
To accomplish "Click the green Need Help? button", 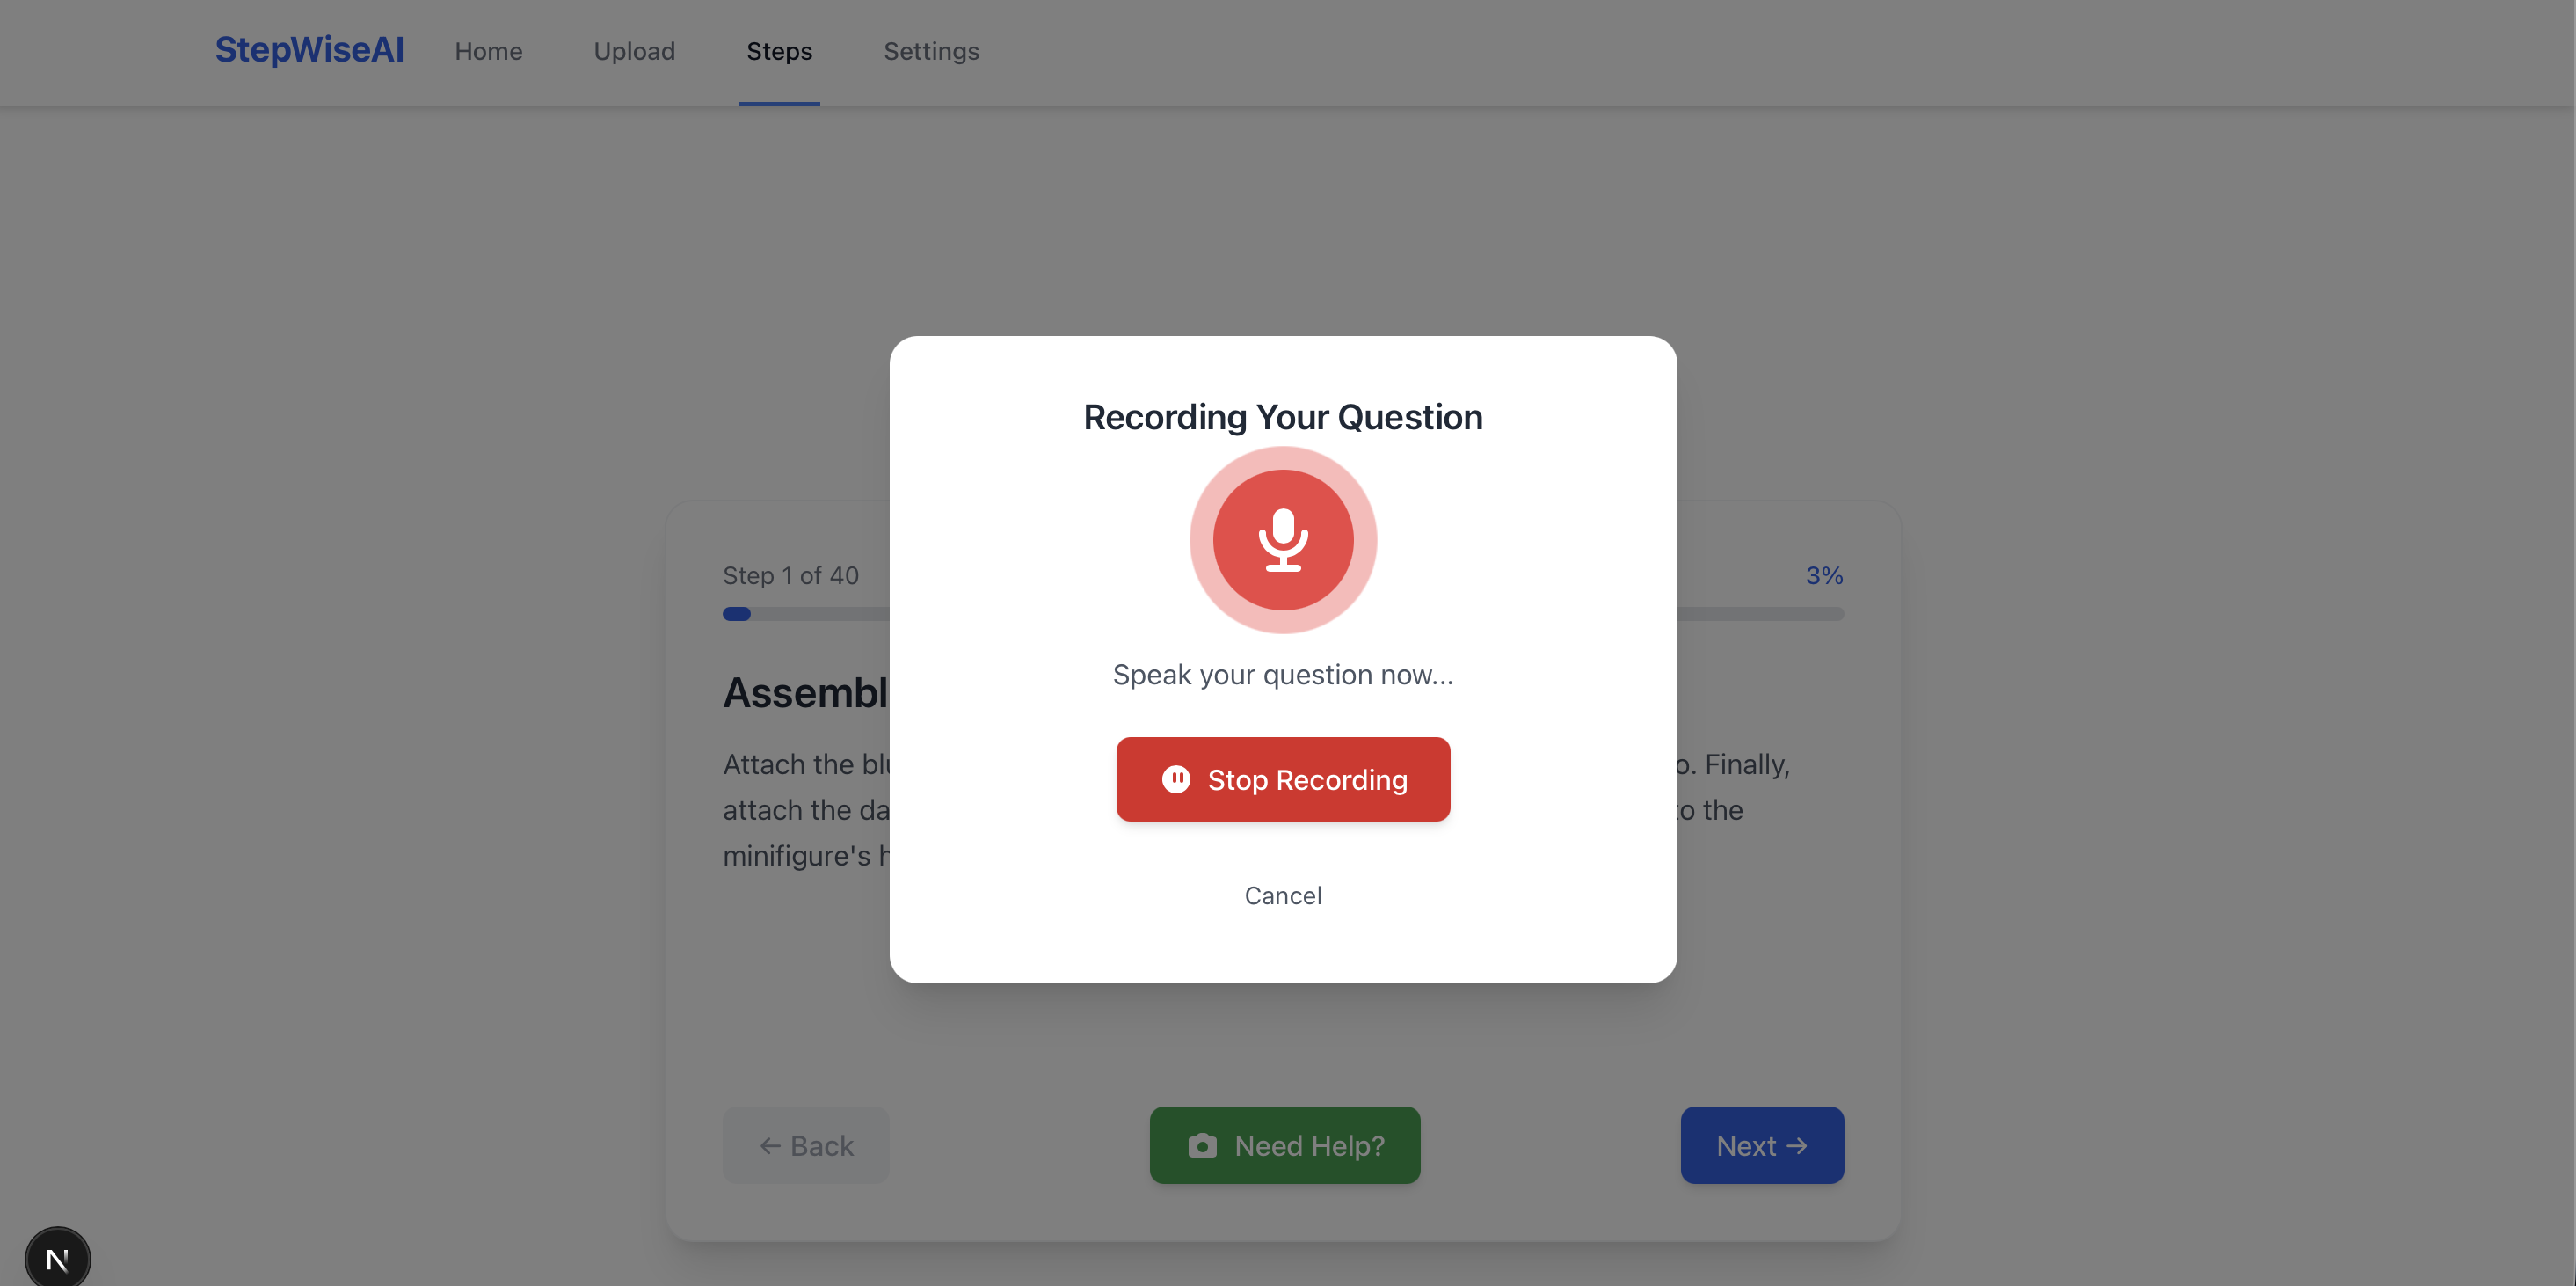I will tap(1284, 1146).
